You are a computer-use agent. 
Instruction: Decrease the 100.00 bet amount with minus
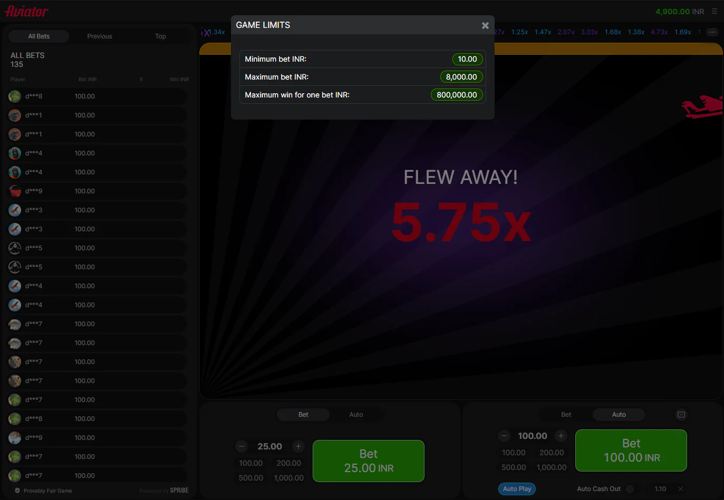(504, 436)
